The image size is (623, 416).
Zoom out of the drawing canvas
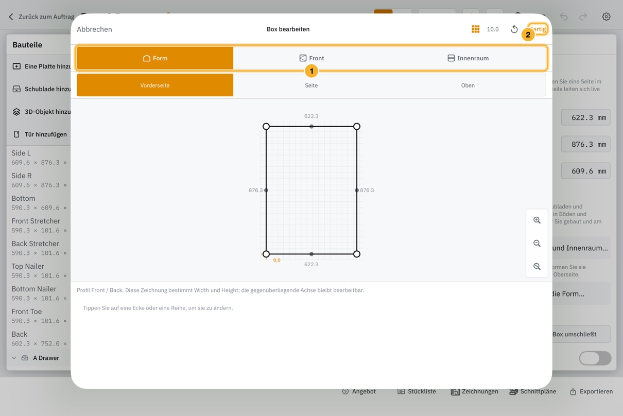pyautogui.click(x=537, y=244)
